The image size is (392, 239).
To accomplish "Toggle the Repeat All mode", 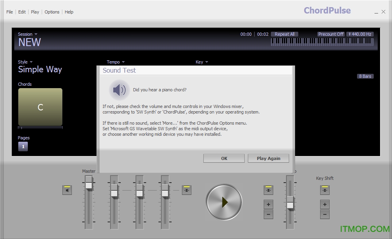I will pyautogui.click(x=284, y=34).
